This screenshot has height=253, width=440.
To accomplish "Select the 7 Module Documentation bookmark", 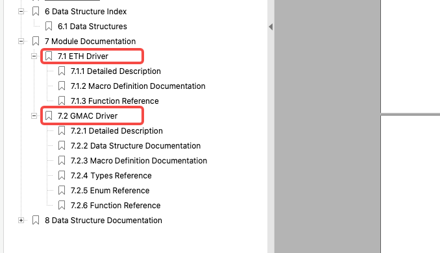I will pos(90,42).
